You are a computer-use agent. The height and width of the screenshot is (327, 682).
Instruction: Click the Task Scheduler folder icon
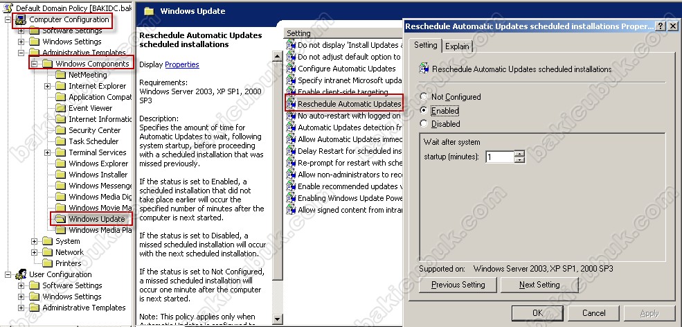click(60, 141)
